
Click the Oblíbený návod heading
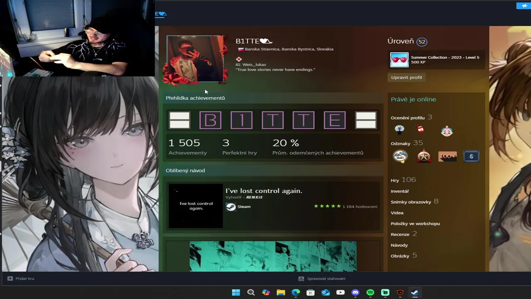[x=185, y=170]
